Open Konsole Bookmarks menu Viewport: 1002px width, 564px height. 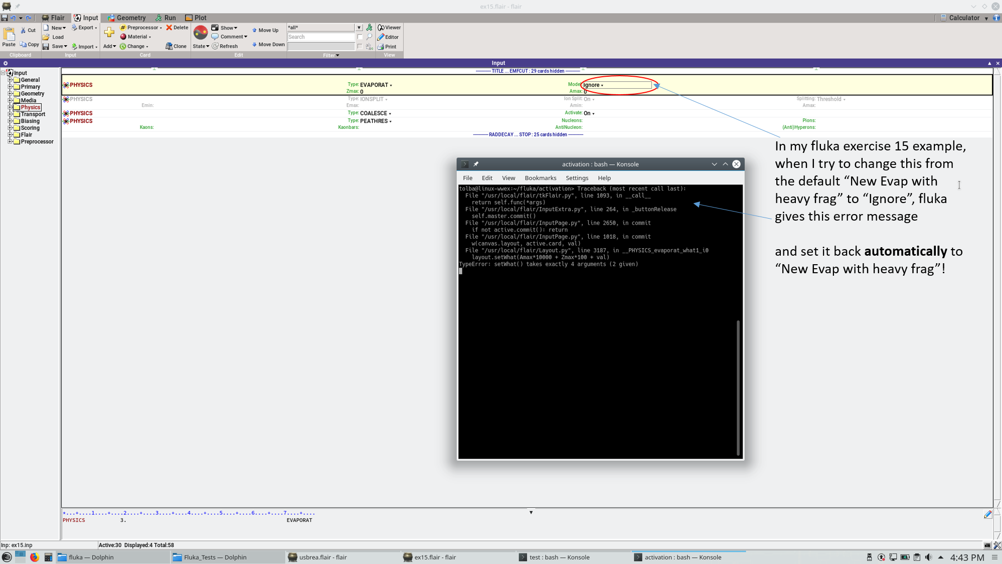tap(540, 178)
